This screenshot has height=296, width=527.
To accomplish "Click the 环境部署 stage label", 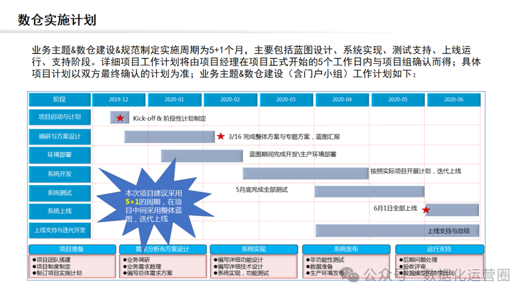I will click(60, 155).
